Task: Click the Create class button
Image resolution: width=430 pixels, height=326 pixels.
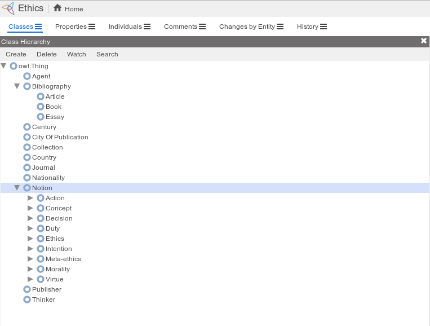Action: [x=16, y=54]
